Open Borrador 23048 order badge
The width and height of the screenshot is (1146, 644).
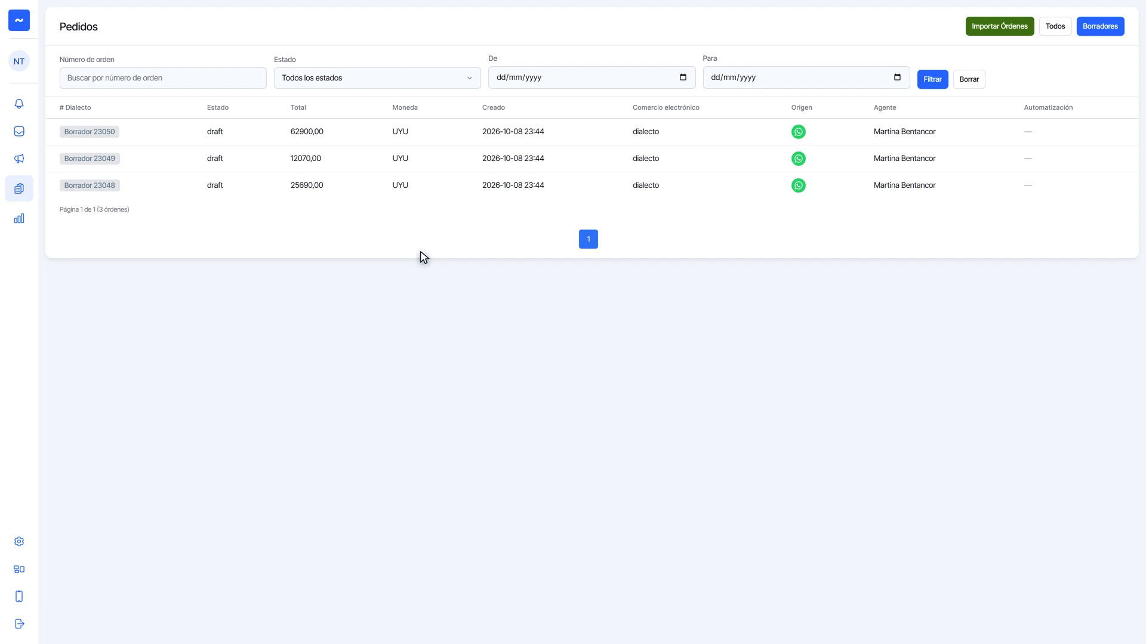[x=90, y=185]
